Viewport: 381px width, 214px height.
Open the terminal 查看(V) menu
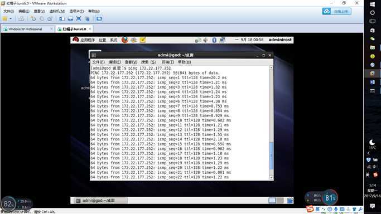coord(131,62)
